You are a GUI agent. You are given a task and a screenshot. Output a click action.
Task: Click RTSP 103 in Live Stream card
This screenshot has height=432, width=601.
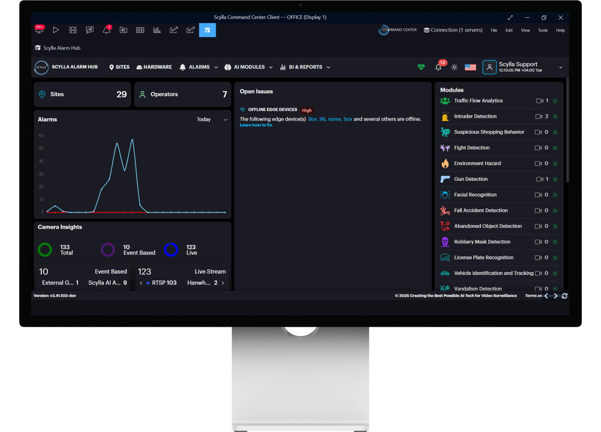coord(162,283)
